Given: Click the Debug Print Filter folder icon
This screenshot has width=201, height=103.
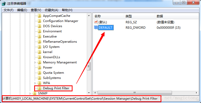Looking at the screenshot, I should [39, 88].
